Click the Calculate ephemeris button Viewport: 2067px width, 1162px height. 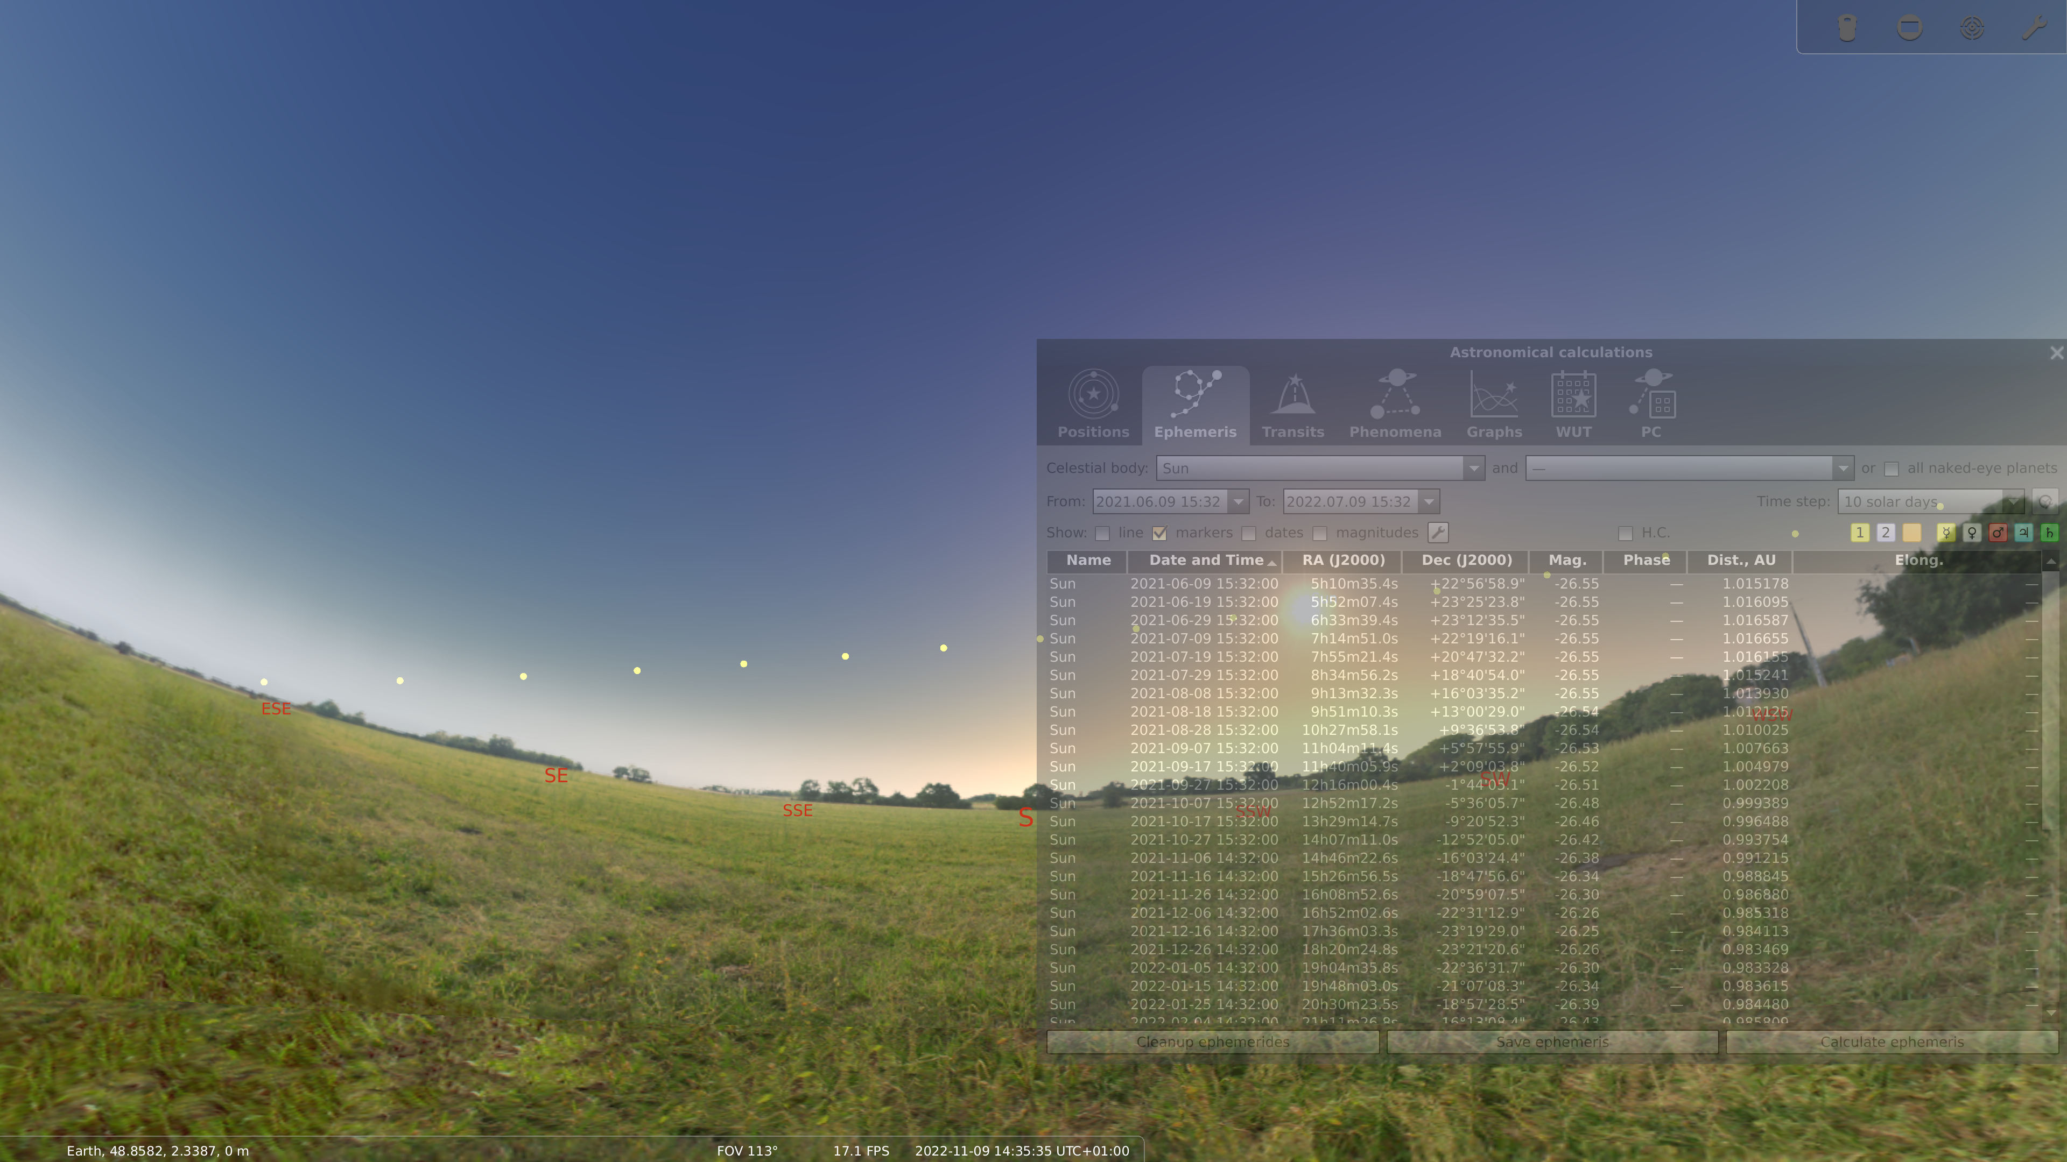pos(1892,1041)
